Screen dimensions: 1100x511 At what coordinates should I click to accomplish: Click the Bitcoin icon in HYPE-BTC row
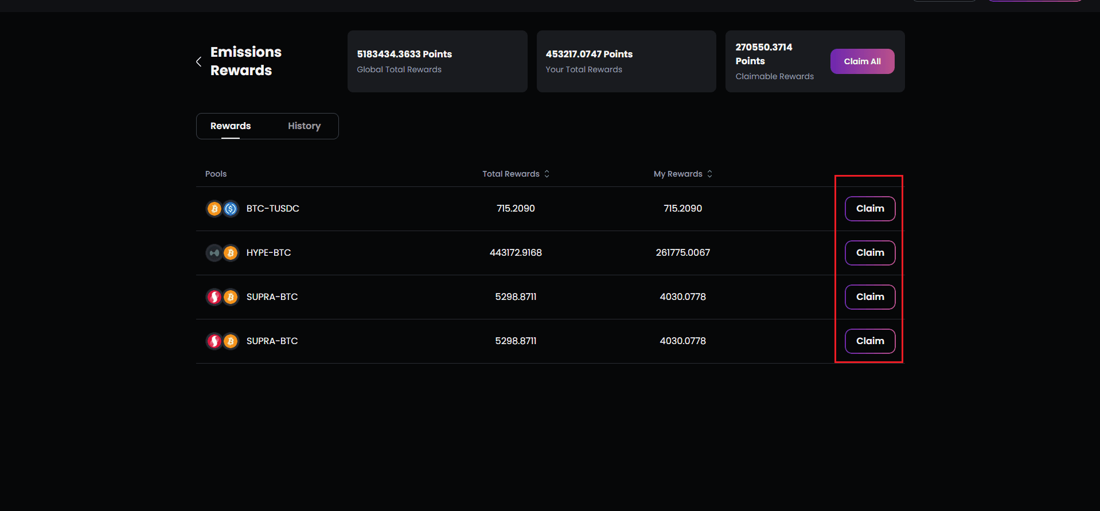click(x=231, y=253)
